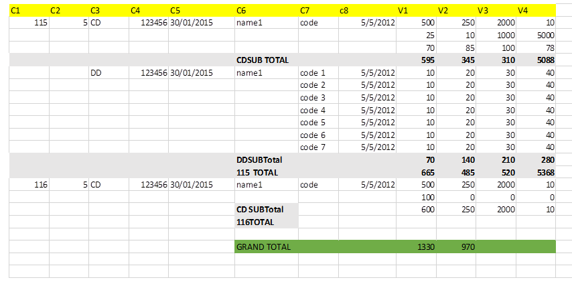Click the CD SUBTotal label cell

click(267, 210)
